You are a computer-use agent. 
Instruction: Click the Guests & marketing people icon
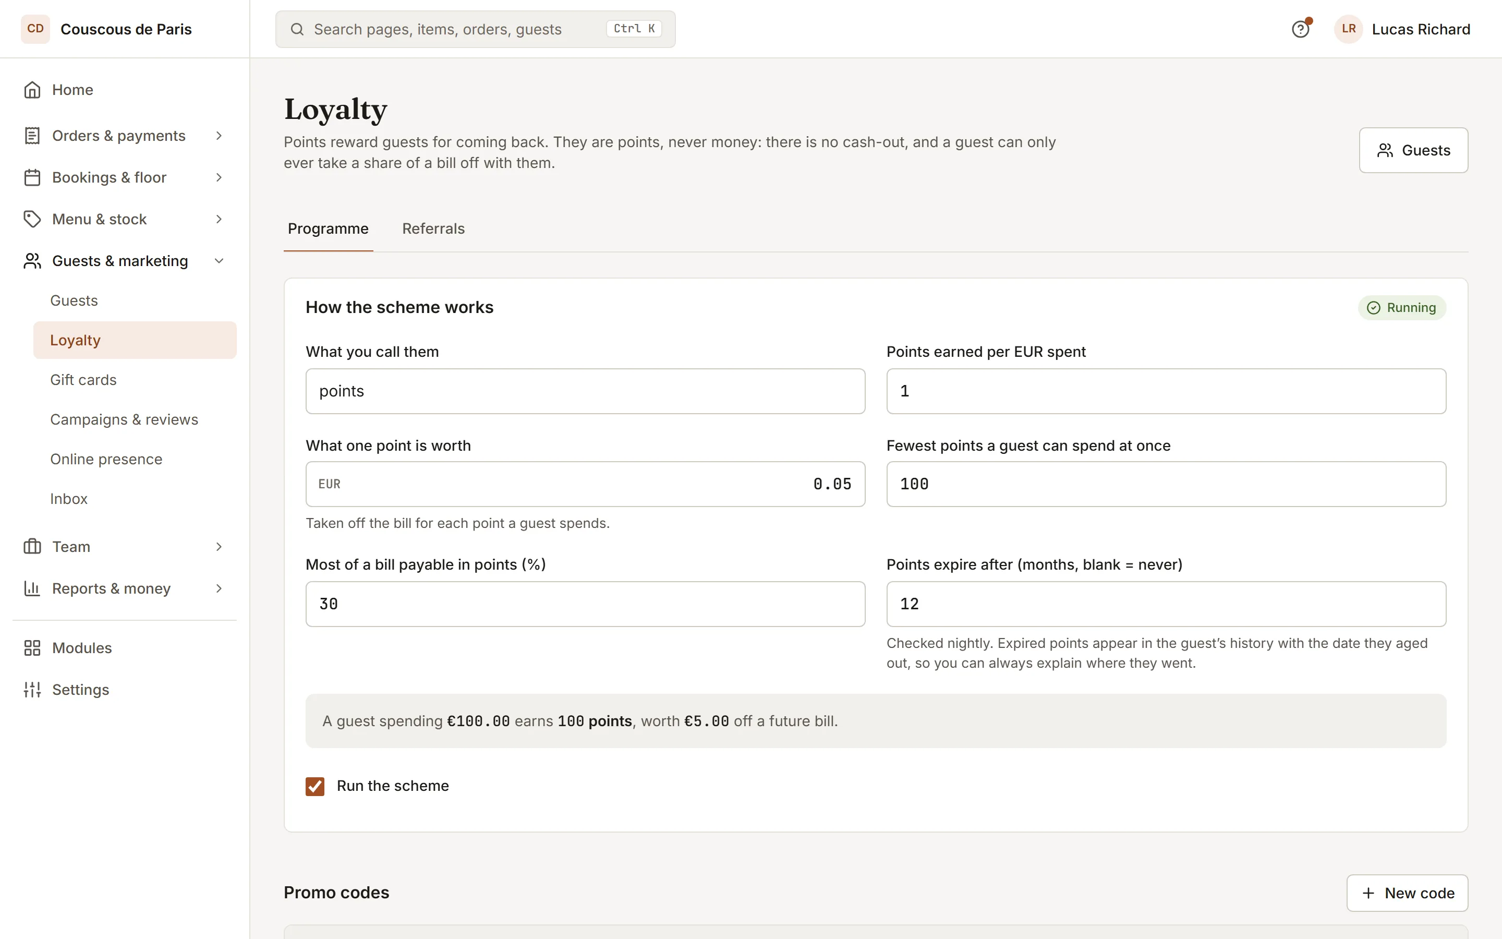[32, 261]
